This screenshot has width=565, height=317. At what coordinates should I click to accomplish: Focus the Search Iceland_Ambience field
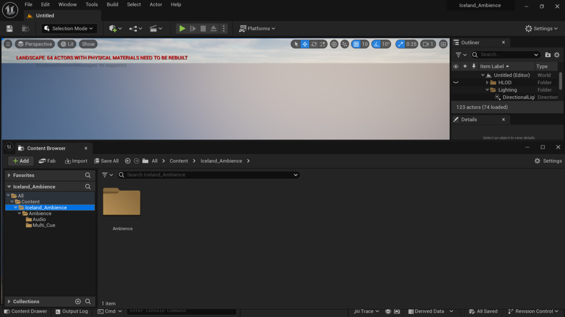(x=209, y=175)
